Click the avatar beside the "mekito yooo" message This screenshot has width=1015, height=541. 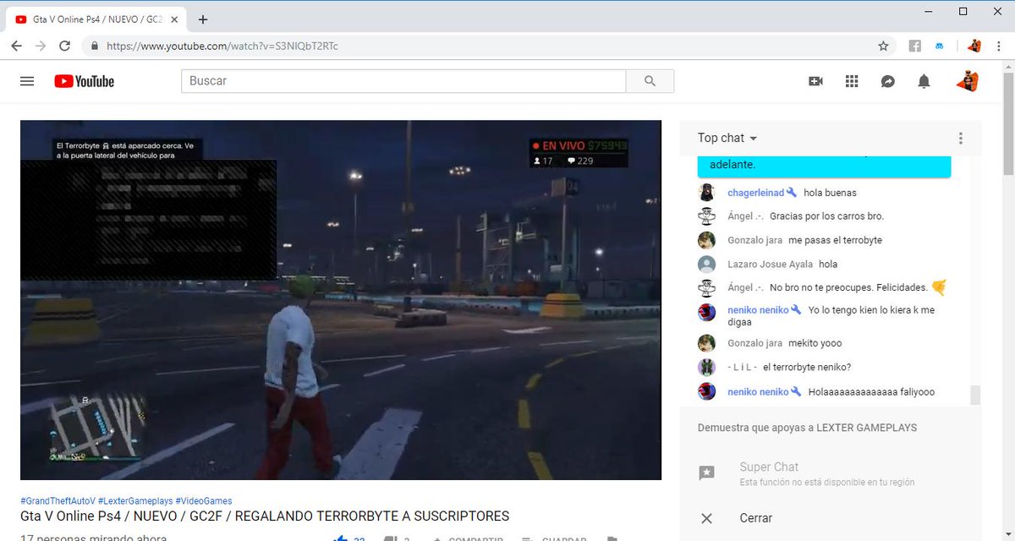point(707,343)
